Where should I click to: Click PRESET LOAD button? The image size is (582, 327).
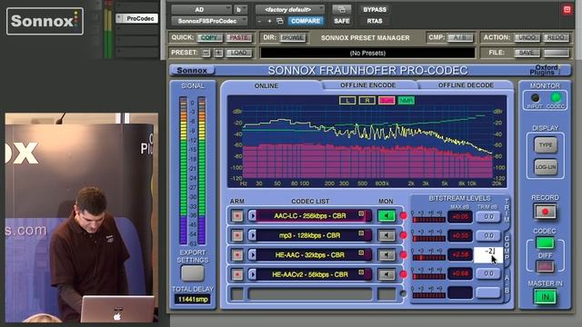(238, 53)
